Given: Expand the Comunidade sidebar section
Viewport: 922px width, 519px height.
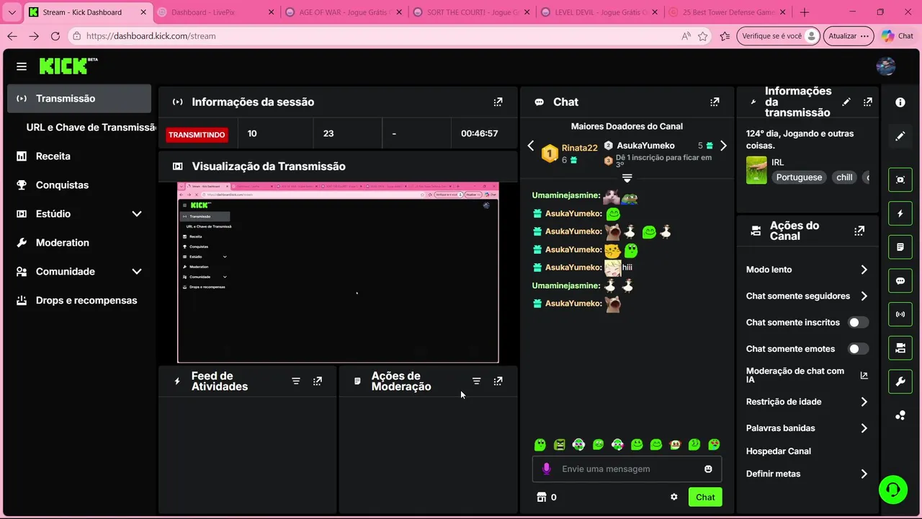Looking at the screenshot, I should (x=137, y=271).
